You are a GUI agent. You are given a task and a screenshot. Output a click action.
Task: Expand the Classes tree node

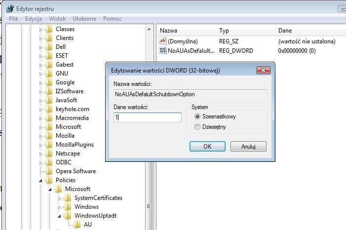[40, 29]
